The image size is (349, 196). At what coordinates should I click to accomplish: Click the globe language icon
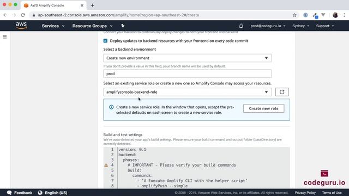(40, 193)
